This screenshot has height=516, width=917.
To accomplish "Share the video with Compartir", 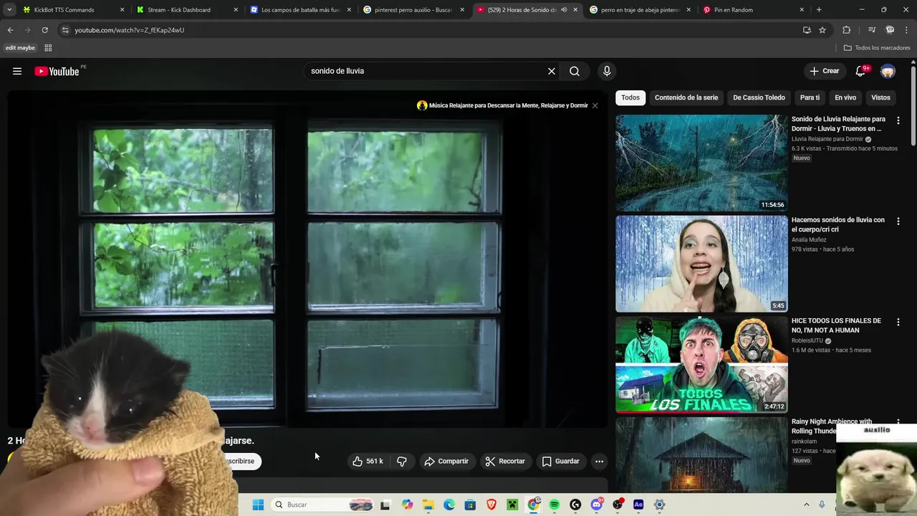I will 446,462.
